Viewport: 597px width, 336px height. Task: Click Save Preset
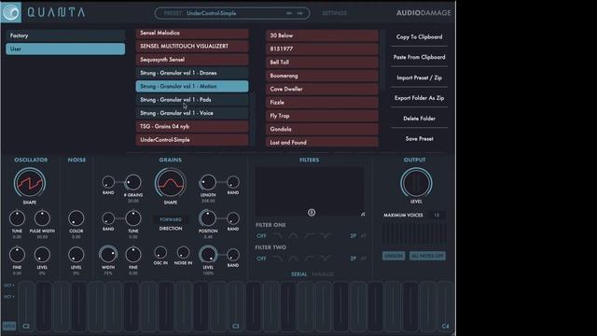419,139
